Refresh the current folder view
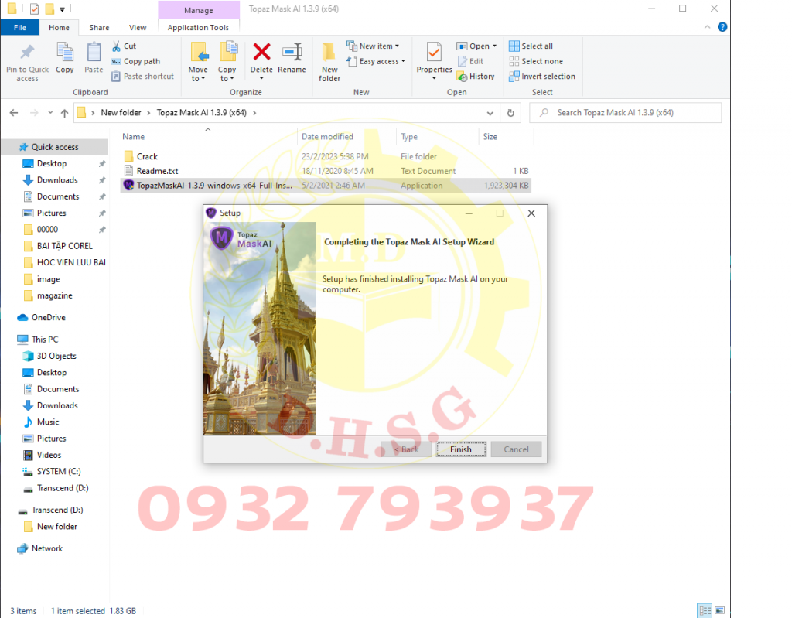This screenshot has height=618, width=792. coord(510,113)
